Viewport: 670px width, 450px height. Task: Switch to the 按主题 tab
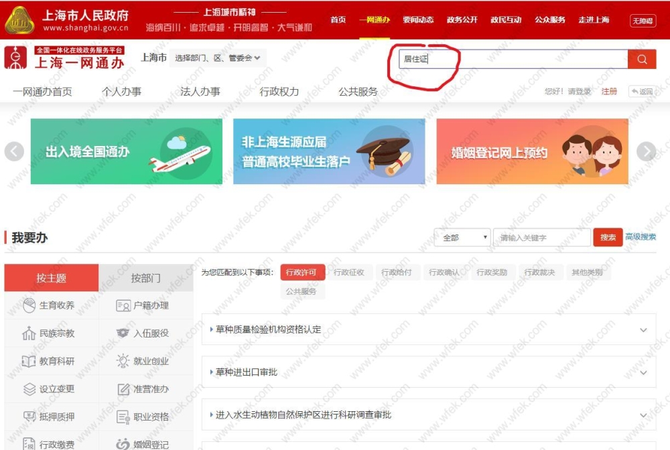coord(52,278)
